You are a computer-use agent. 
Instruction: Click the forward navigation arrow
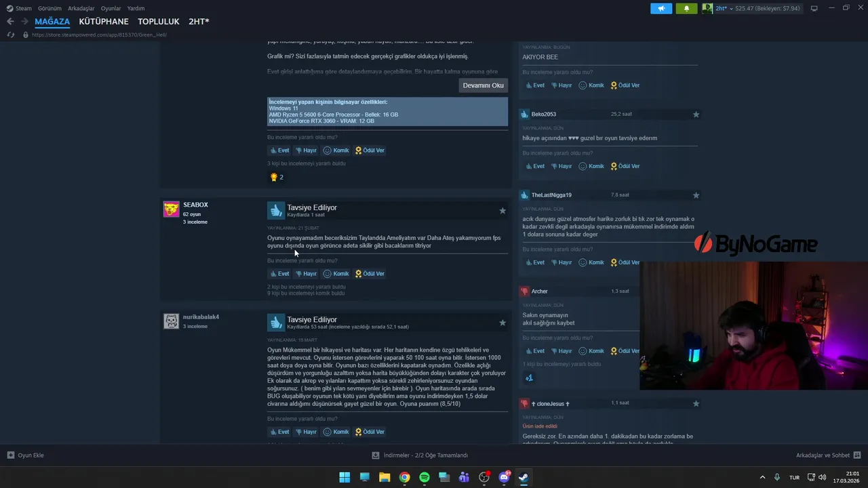pyautogui.click(x=24, y=22)
